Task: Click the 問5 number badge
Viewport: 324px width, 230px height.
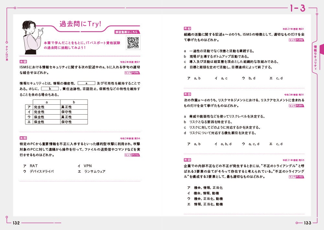Action: [x=187, y=160]
